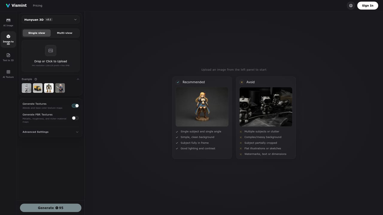Click the "Albedo and base color texture maps" description
This screenshot has width=383, height=215.
[42, 108]
